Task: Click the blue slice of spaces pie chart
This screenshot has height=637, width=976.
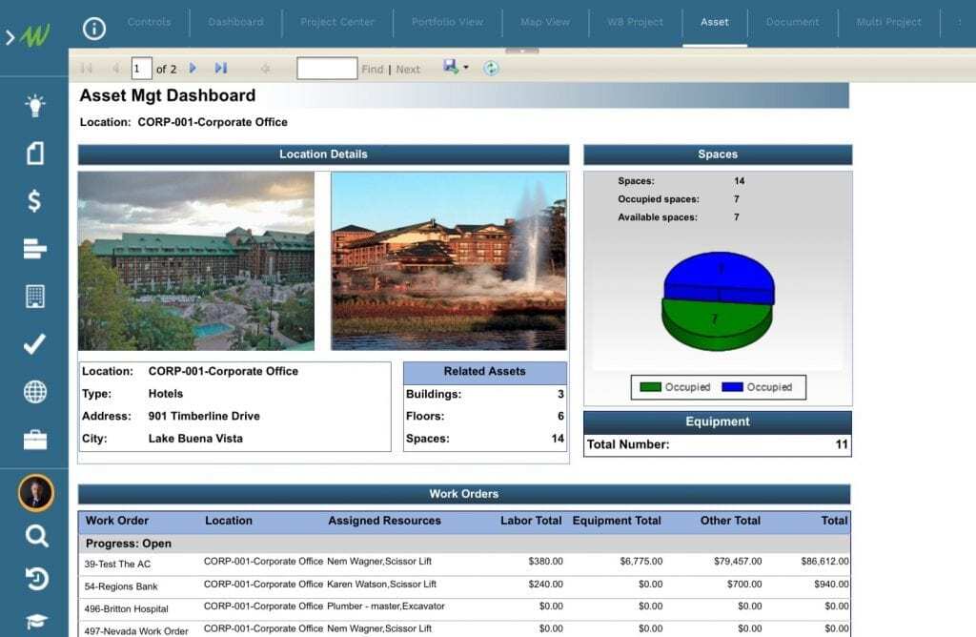Action: click(719, 274)
